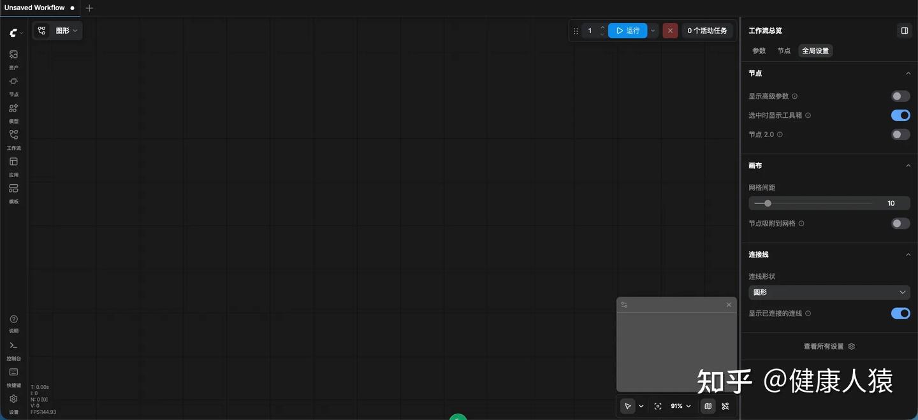Close the minimap panel
The image size is (918, 420).
[729, 305]
